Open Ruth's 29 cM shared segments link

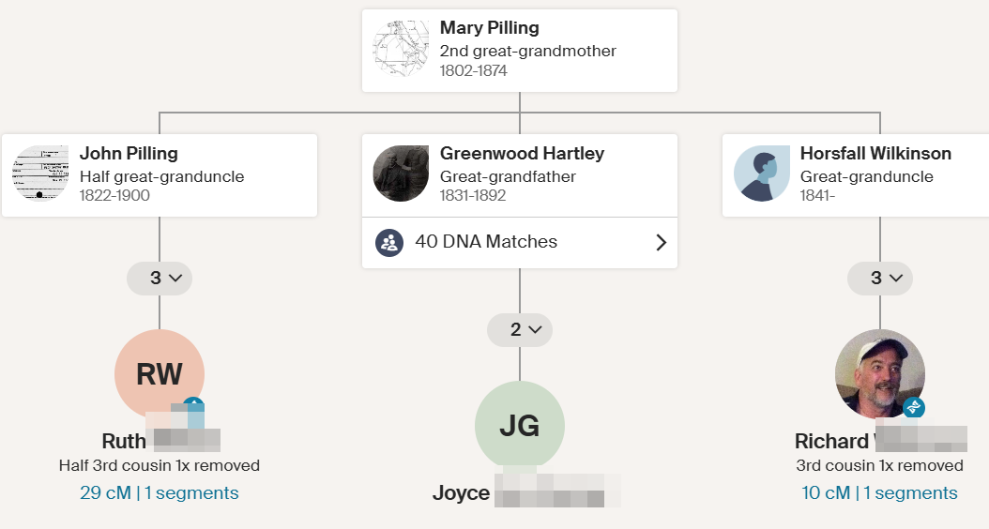(159, 493)
